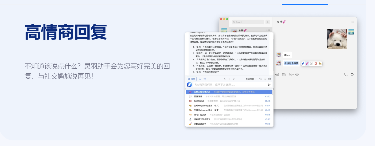Select 润色英文文本 menu entry
Image resolution: width=375 pixels, height=146 pixels.
(229, 124)
